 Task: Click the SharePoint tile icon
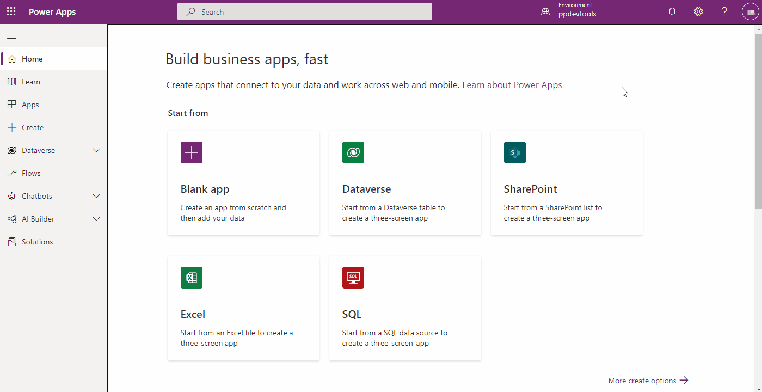515,152
